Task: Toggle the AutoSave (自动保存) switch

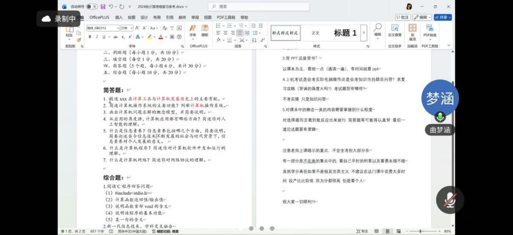Action: (92, 6)
